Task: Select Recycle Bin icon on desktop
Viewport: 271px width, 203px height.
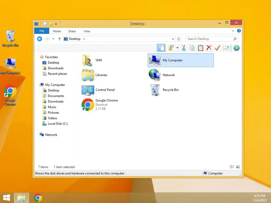Action: (x=10, y=38)
